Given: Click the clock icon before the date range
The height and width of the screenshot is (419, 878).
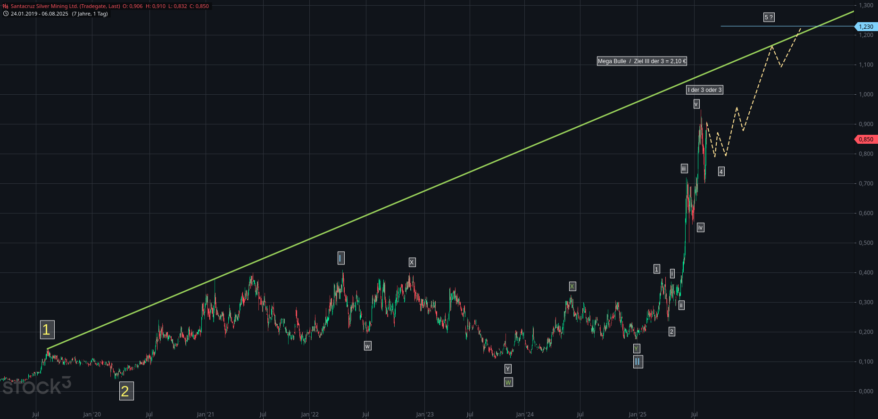Looking at the screenshot, I should 6,14.
